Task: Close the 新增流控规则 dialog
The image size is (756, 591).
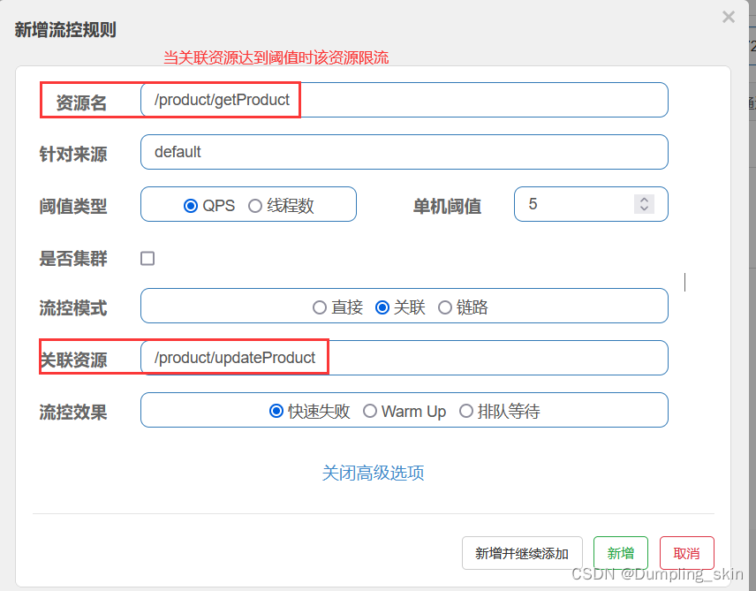Action: point(729,18)
